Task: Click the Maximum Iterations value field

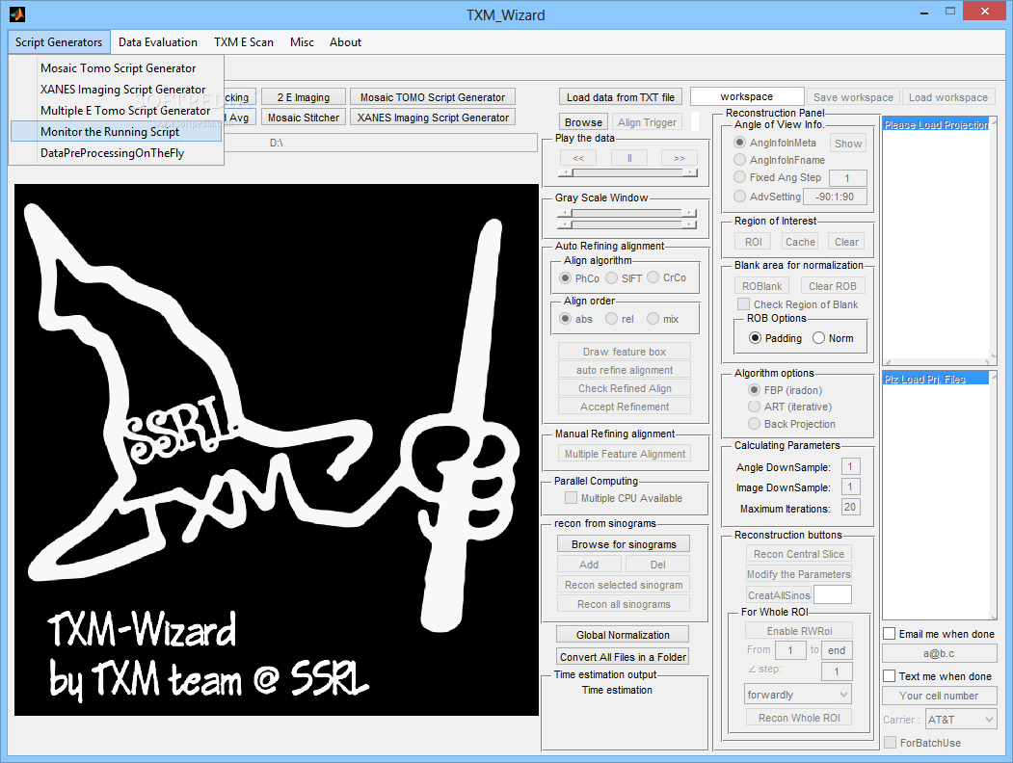Action: 850,508
